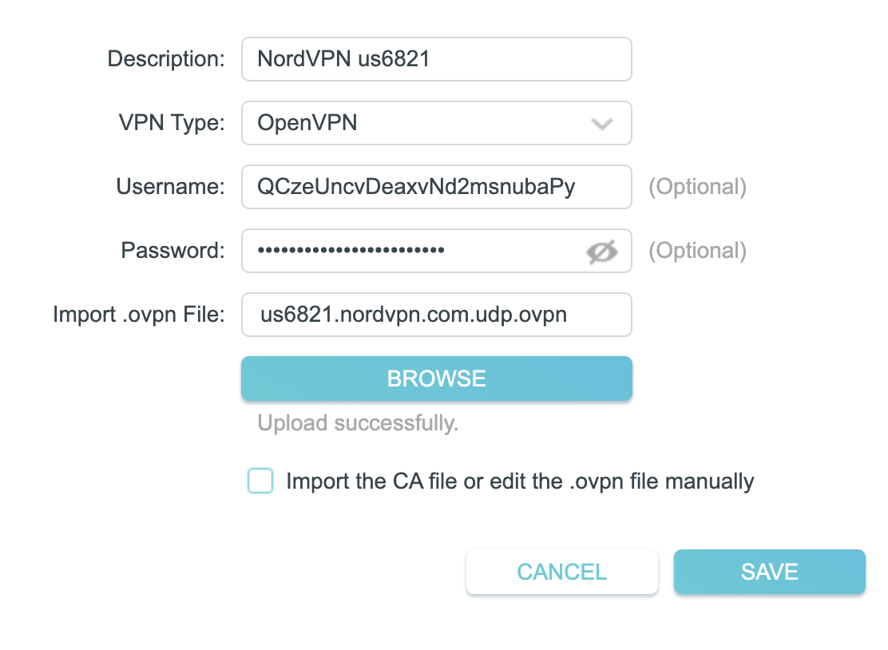Image resolution: width=888 pixels, height=650 pixels.
Task: Click the 'Username:' label
Action: tap(170, 186)
